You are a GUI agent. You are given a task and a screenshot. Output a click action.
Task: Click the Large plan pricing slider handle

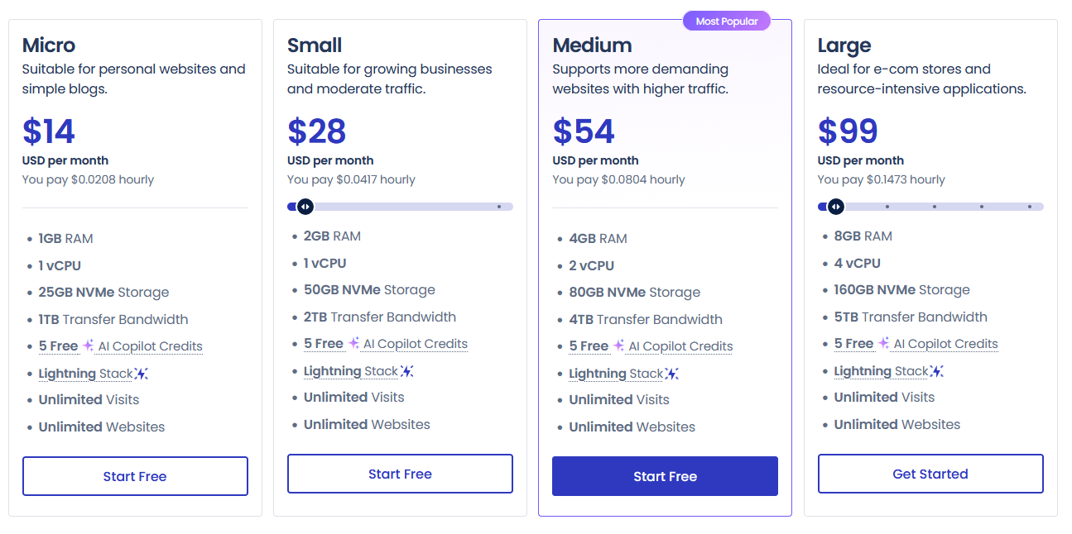(835, 207)
